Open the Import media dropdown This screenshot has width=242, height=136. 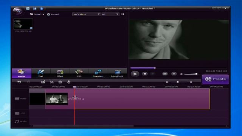coord(37,14)
